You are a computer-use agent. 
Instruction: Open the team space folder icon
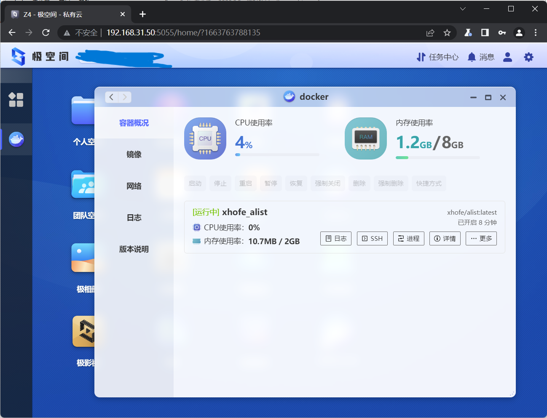coord(83,184)
